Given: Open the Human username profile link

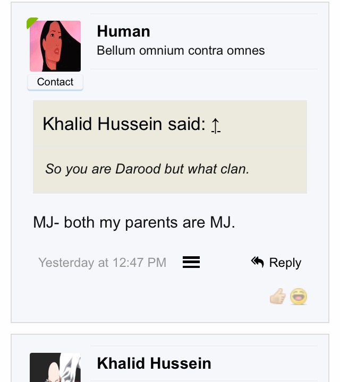Looking at the screenshot, I should pyautogui.click(x=123, y=31).
